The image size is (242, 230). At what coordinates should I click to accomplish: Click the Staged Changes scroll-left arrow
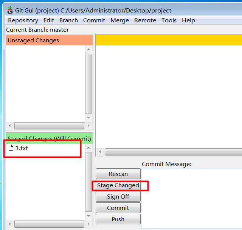[x=10, y=224]
